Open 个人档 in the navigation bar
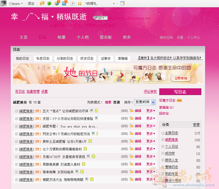 (83, 37)
